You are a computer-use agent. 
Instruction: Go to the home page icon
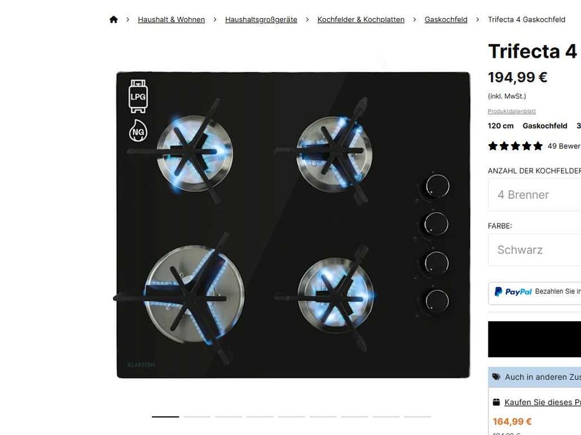(x=113, y=20)
